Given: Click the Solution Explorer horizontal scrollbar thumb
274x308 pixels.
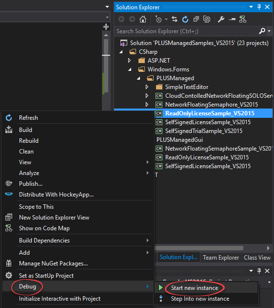Looking at the screenshot, I should pyautogui.click(x=199, y=248).
